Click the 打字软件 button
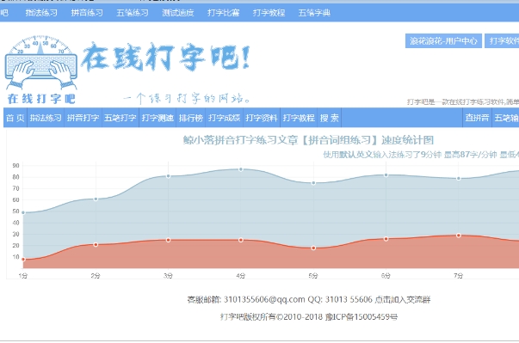 point(502,41)
